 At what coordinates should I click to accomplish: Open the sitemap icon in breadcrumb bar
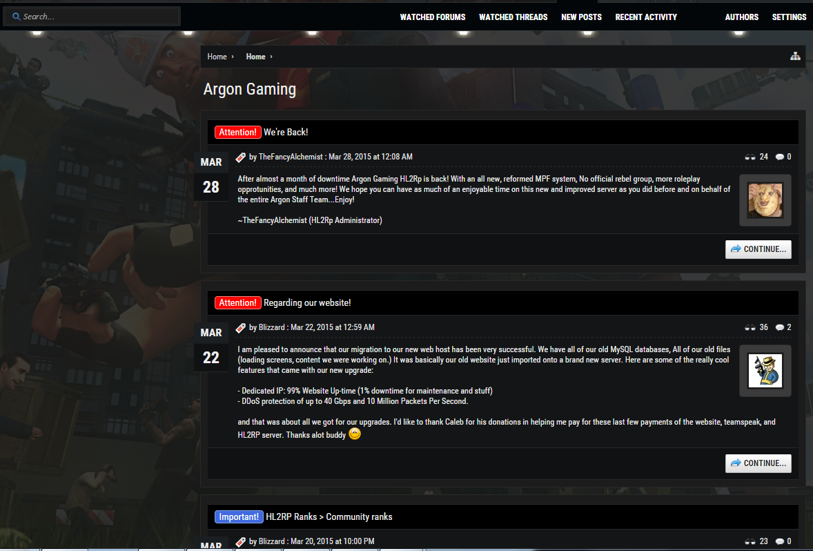[795, 57]
